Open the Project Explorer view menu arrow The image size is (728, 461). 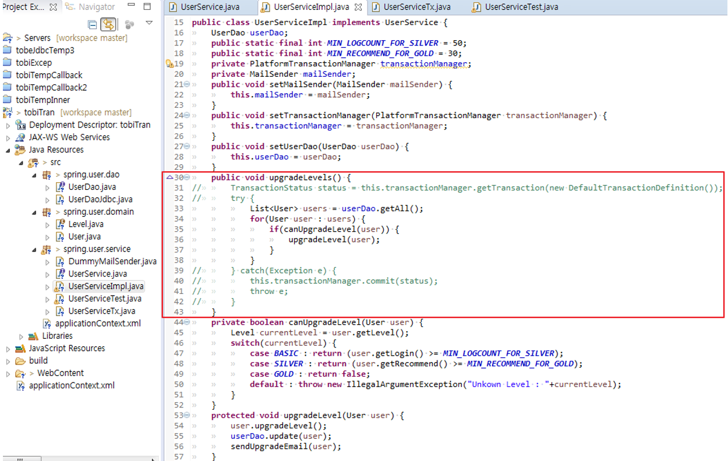(x=149, y=23)
